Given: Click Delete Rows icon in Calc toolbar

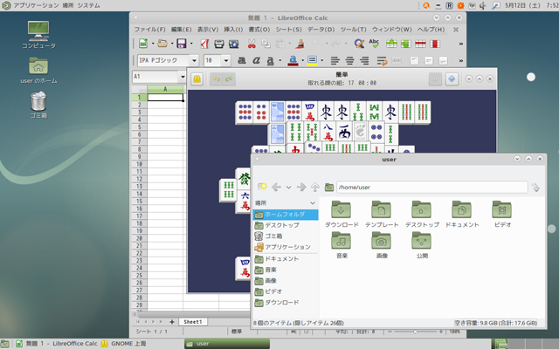Looking at the screenshot, I should (x=420, y=44).
